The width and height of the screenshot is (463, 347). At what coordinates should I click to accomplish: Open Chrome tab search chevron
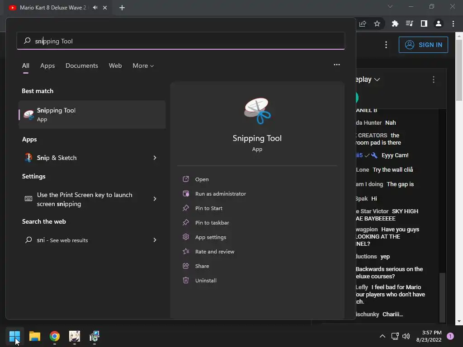(390, 6)
